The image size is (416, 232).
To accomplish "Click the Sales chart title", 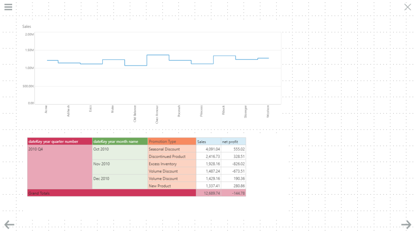I will (x=27, y=26).
